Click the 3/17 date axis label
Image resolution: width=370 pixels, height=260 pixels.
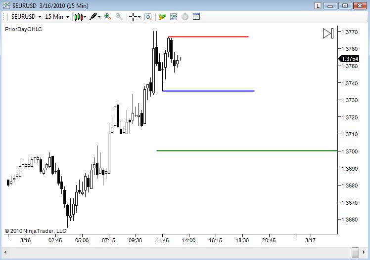[310, 240]
